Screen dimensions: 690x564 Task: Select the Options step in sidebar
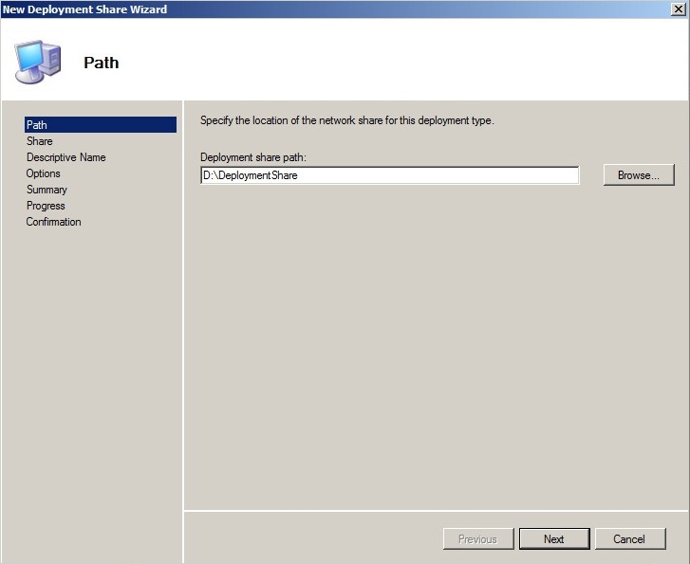point(44,173)
